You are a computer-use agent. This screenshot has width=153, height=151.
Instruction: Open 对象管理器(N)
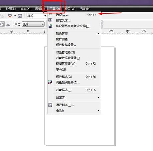coord(74,52)
